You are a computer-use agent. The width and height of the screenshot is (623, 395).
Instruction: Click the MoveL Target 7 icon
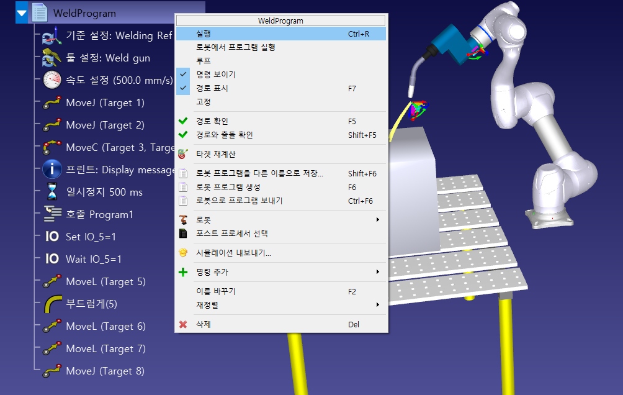coord(52,348)
